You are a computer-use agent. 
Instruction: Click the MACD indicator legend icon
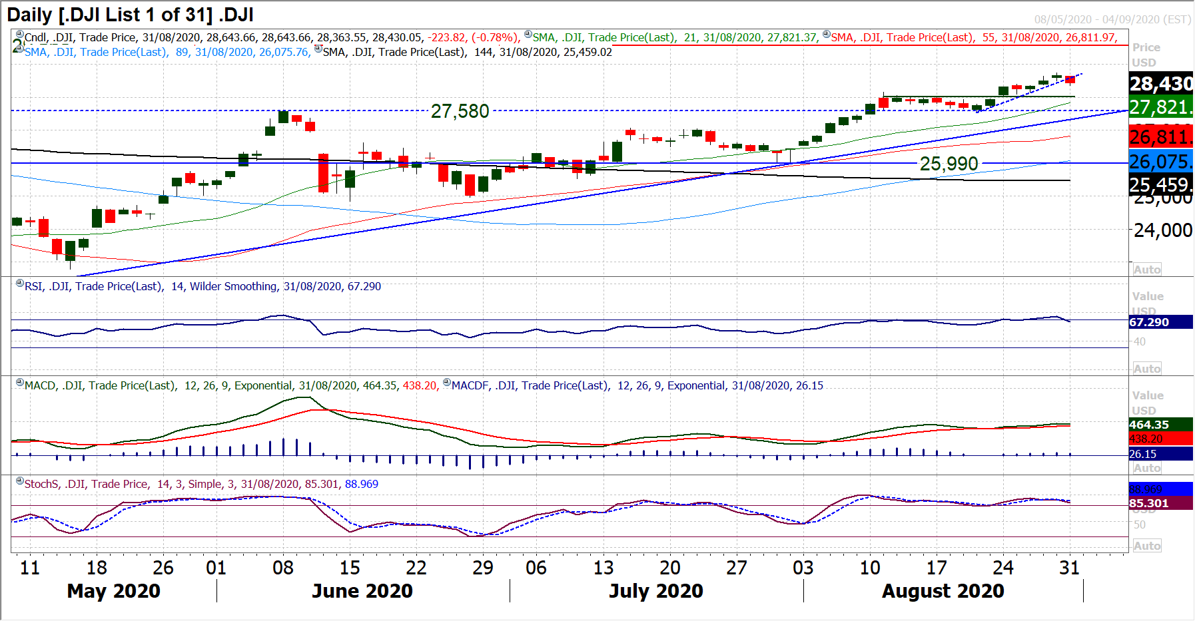coord(20,383)
